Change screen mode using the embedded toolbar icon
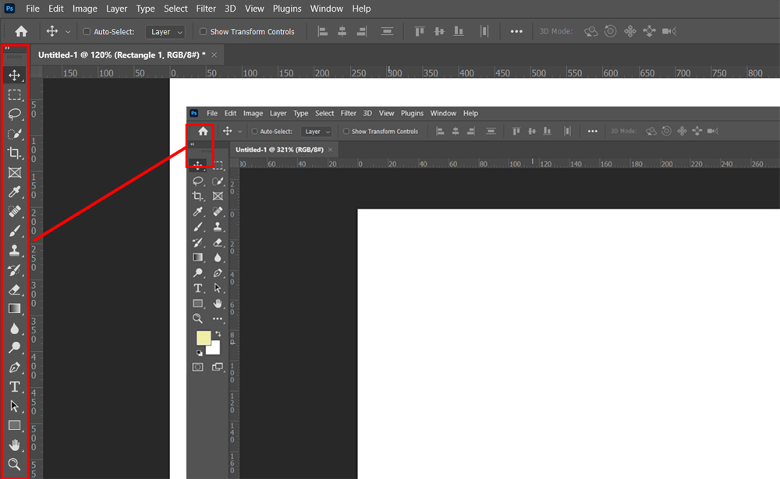This screenshot has width=780, height=479. [x=218, y=367]
